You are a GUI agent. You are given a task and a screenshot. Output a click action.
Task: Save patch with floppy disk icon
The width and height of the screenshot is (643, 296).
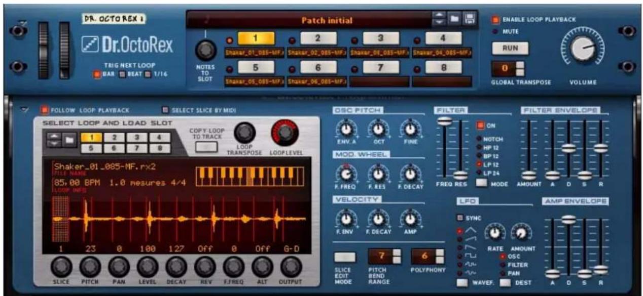pyautogui.click(x=470, y=19)
